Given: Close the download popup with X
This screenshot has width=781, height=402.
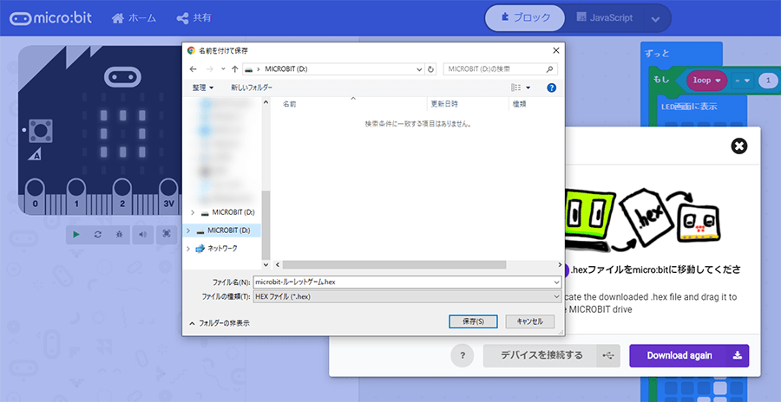Looking at the screenshot, I should click(x=739, y=146).
